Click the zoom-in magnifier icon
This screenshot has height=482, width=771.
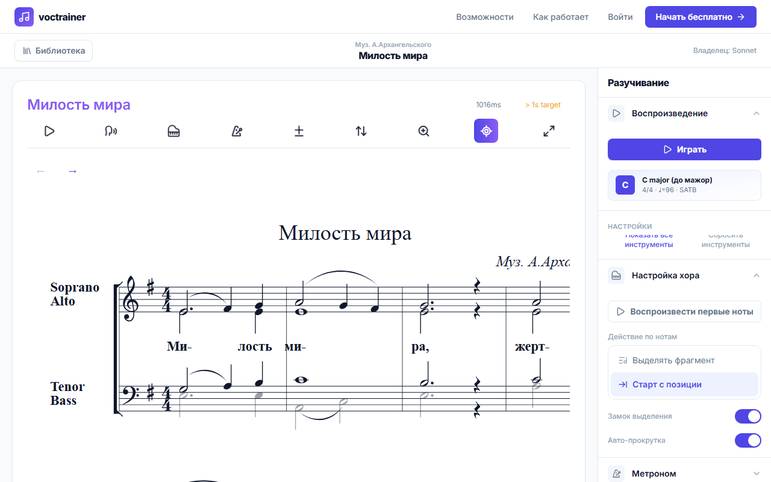tap(423, 131)
